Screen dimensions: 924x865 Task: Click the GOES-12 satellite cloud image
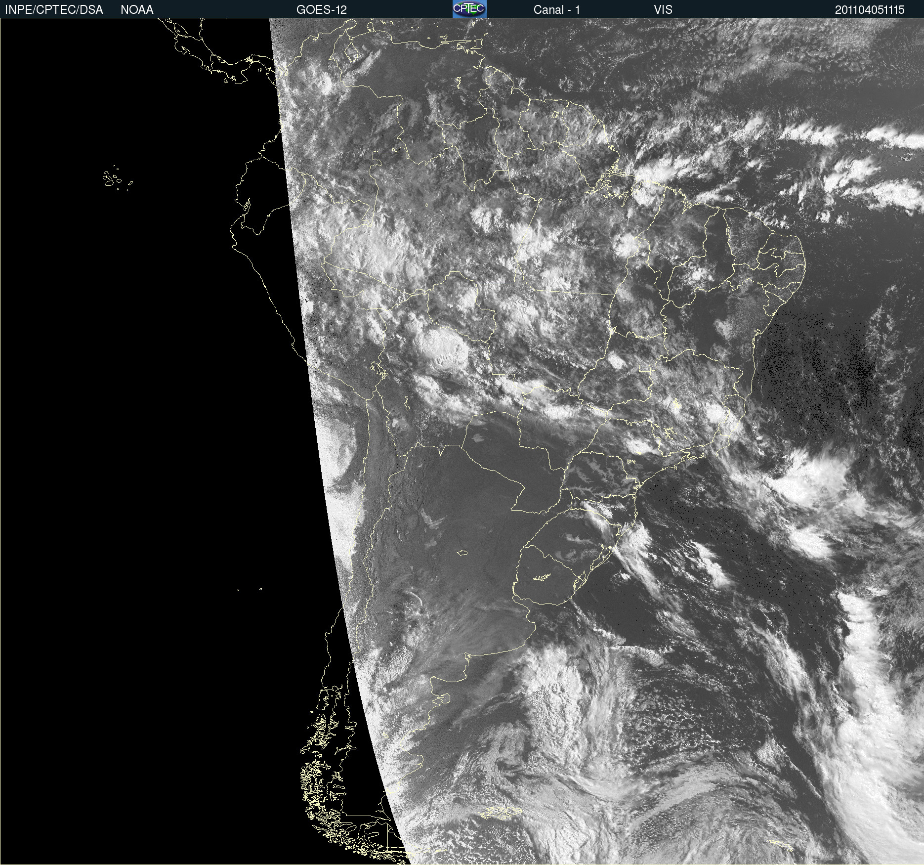point(462,441)
